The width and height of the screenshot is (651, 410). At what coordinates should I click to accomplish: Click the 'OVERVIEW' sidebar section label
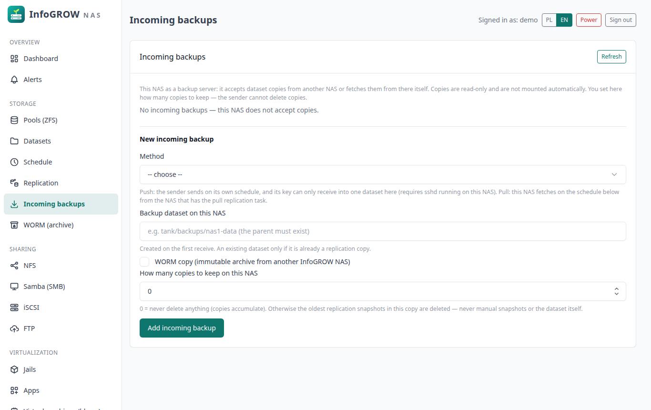(25, 42)
